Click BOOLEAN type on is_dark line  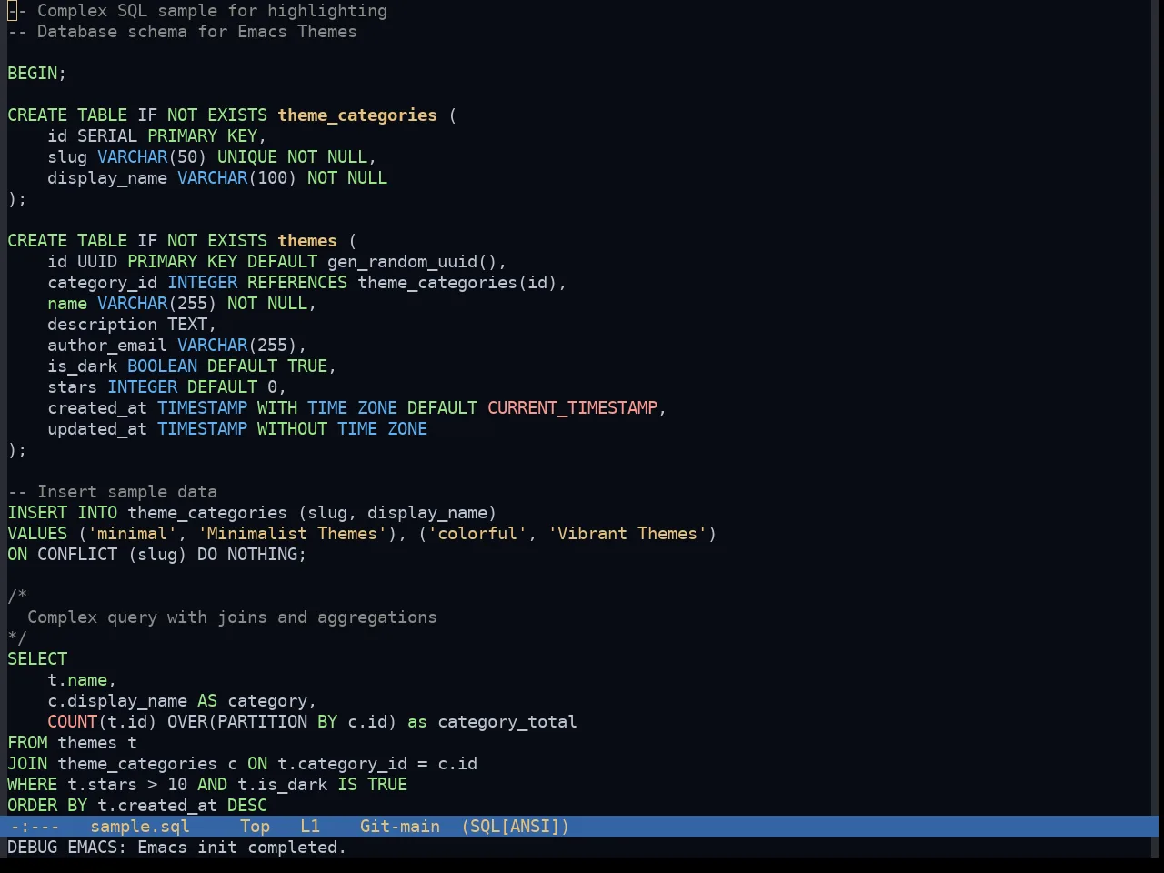coord(162,366)
